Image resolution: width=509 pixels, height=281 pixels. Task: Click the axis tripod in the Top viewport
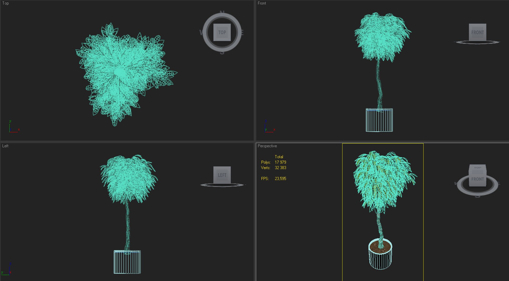tap(14, 126)
